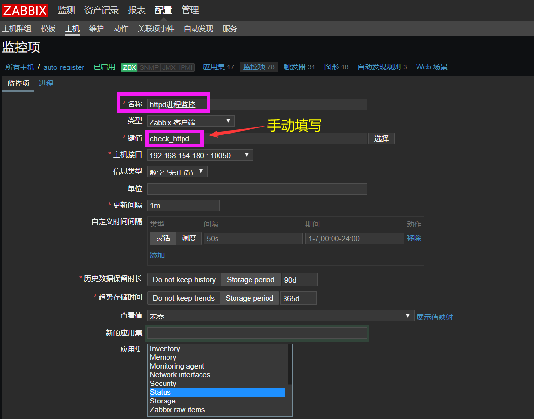Go to 主机 submenu

pos(72,29)
